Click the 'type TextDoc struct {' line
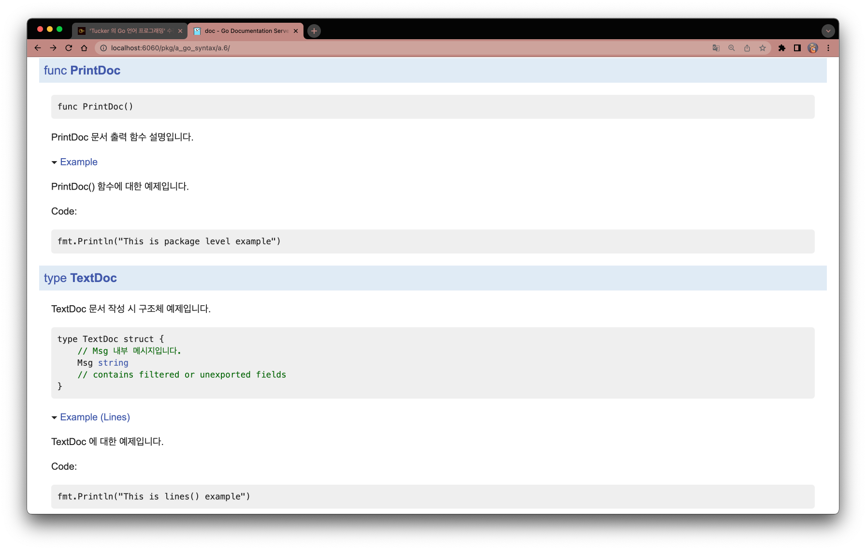 (x=111, y=339)
